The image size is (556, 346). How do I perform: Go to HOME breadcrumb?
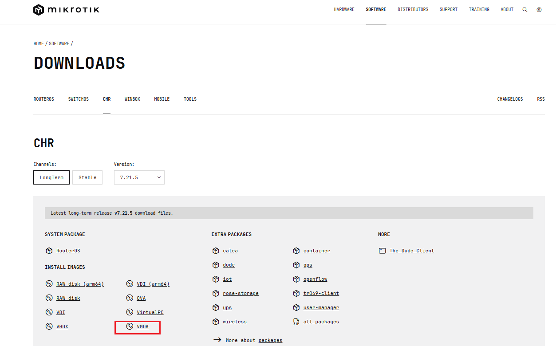click(x=39, y=43)
